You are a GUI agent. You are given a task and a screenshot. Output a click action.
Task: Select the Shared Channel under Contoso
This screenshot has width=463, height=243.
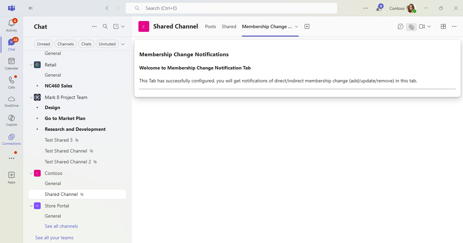[77, 194]
